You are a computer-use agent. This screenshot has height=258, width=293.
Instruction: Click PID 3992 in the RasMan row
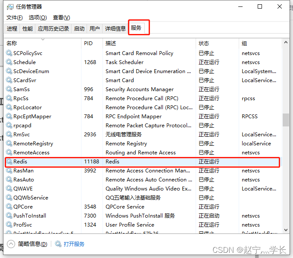pyautogui.click(x=90, y=171)
